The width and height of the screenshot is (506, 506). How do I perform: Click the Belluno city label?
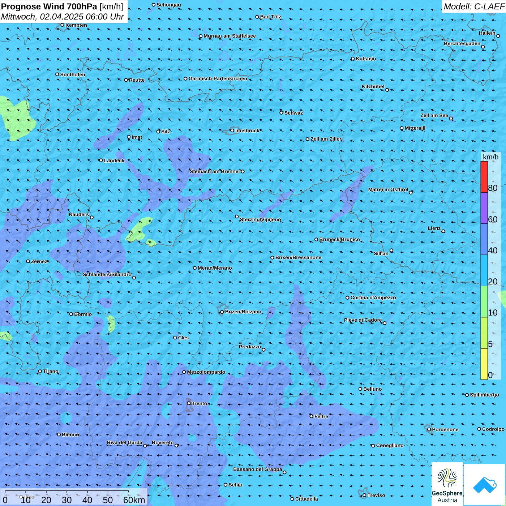click(x=372, y=389)
